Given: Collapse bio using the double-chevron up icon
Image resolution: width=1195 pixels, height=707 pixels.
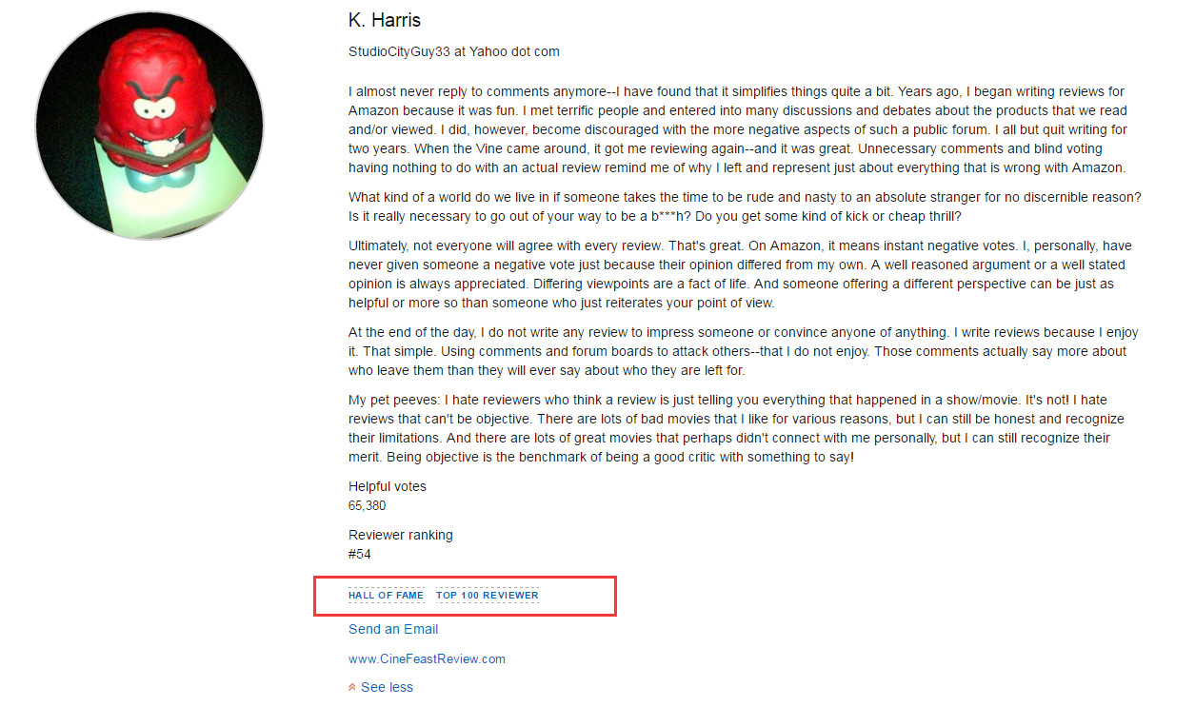Looking at the screenshot, I should pos(353,687).
